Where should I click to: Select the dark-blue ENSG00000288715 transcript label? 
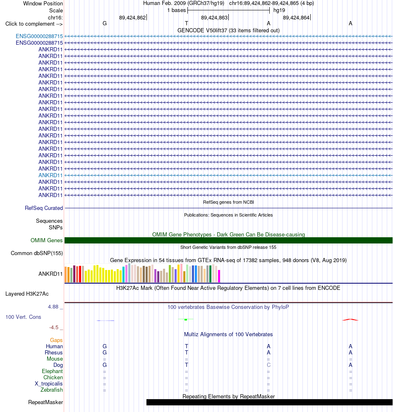(x=39, y=43)
